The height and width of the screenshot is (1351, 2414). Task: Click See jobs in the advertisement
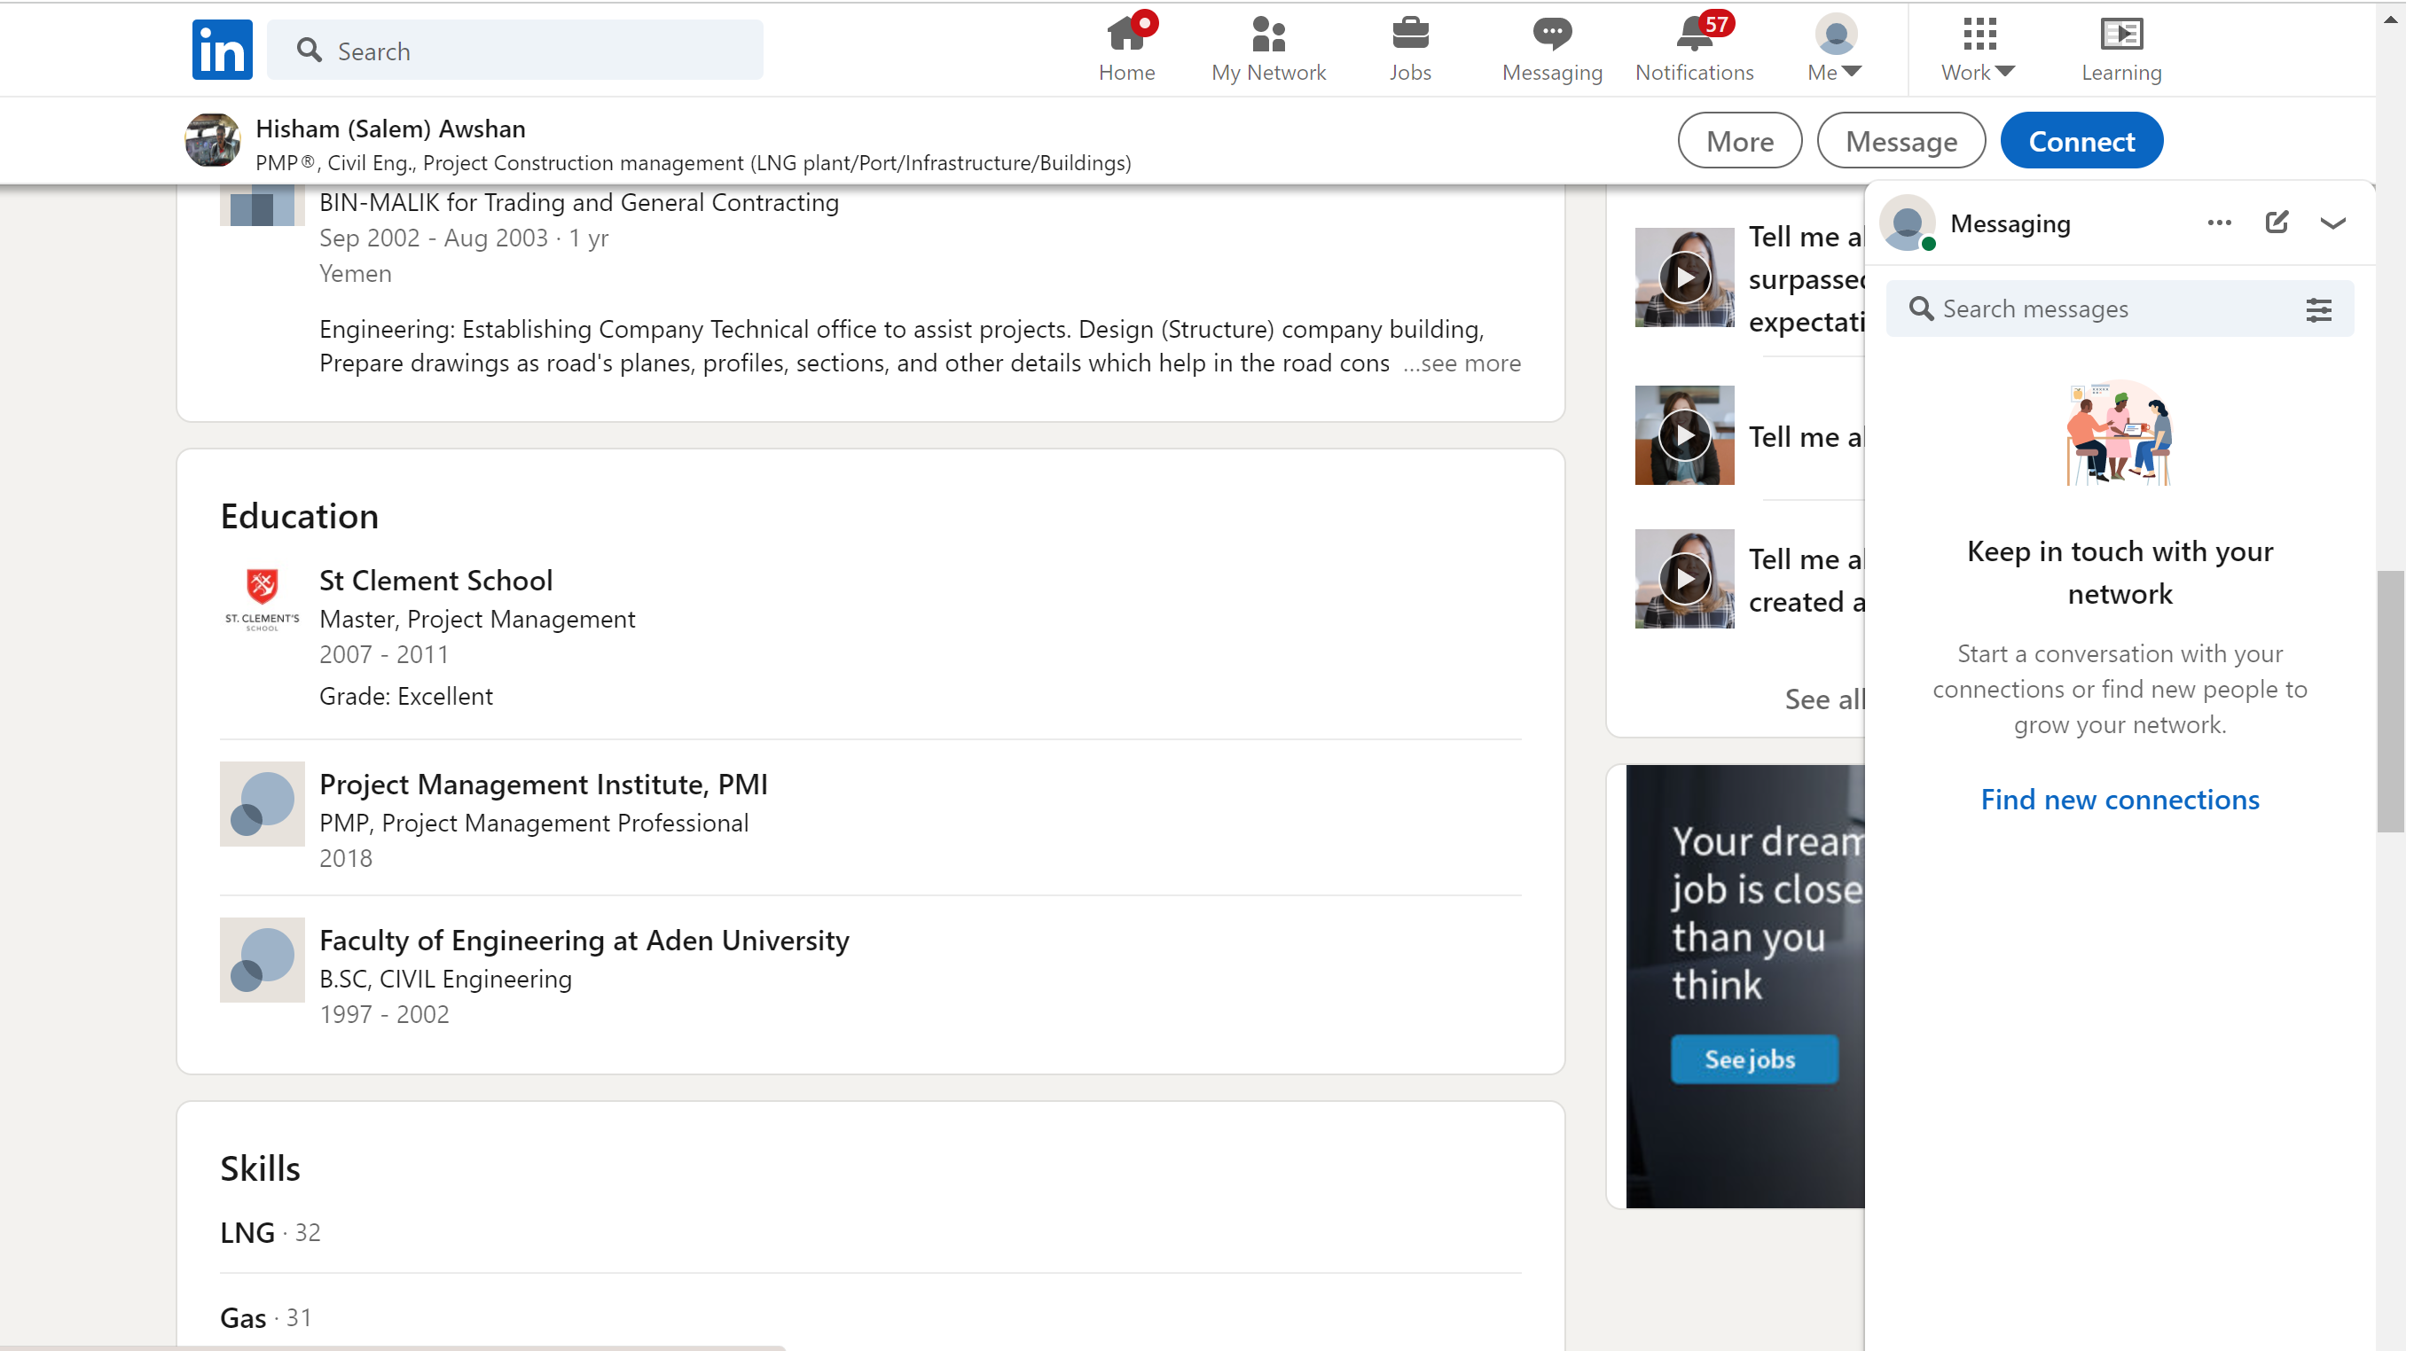tap(1752, 1059)
